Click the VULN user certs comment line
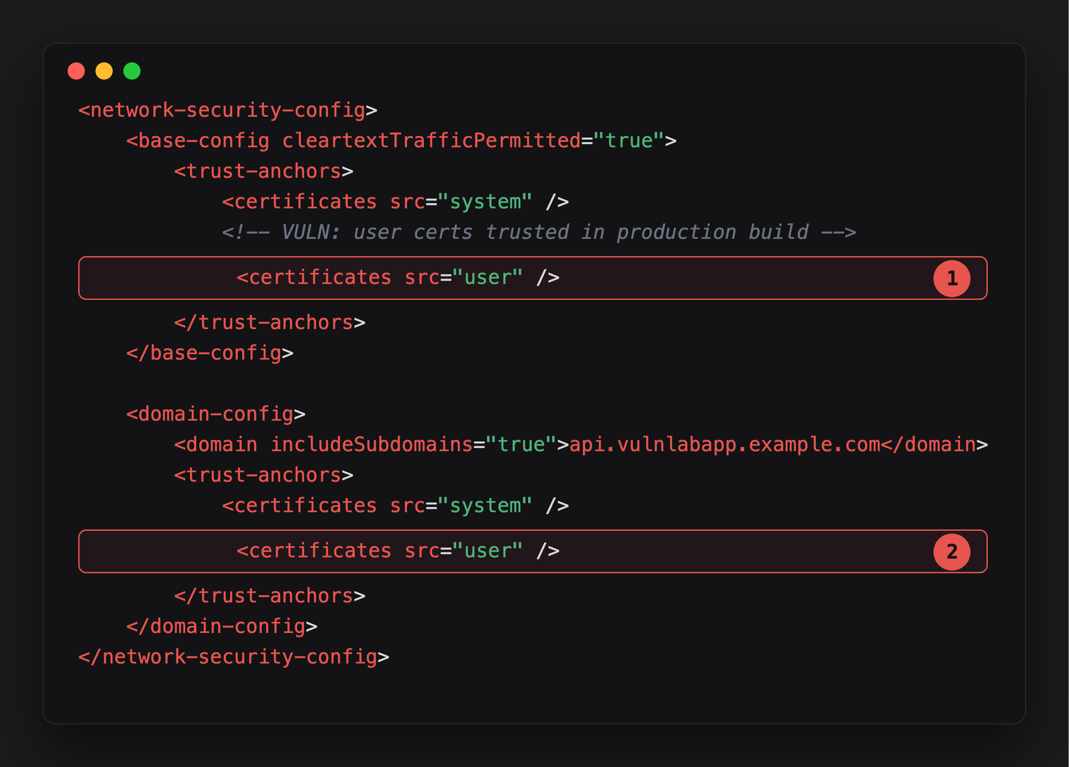The image size is (1070, 767). click(539, 232)
